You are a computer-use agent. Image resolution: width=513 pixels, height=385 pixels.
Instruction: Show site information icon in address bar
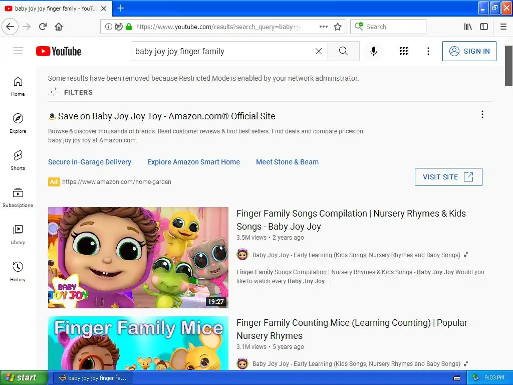pos(108,27)
